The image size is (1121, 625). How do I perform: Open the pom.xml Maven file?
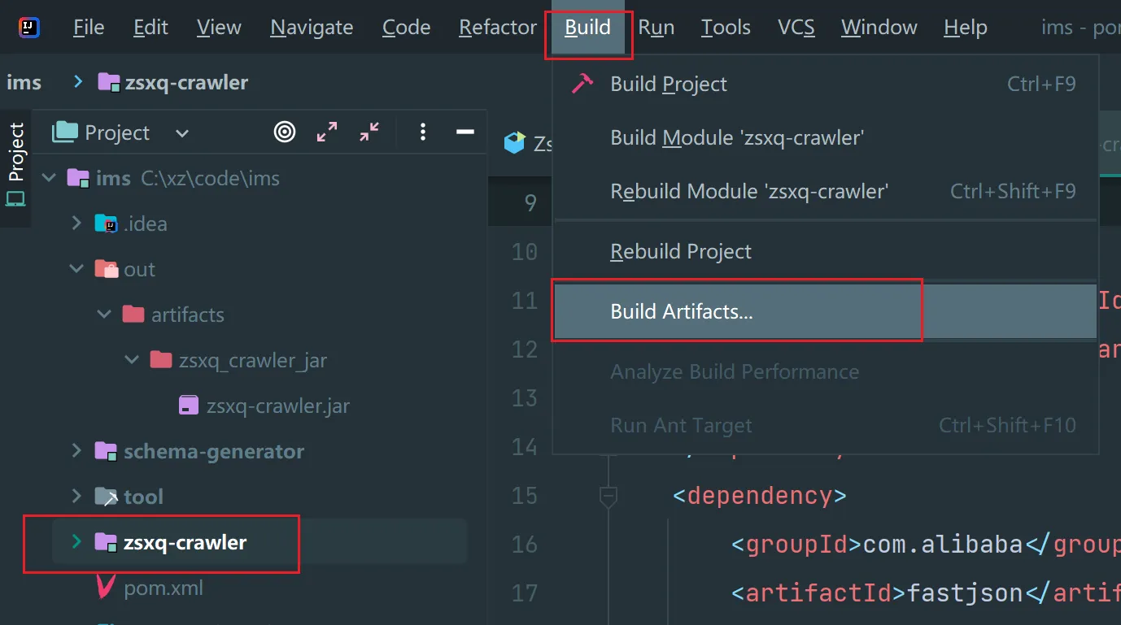[x=163, y=588]
